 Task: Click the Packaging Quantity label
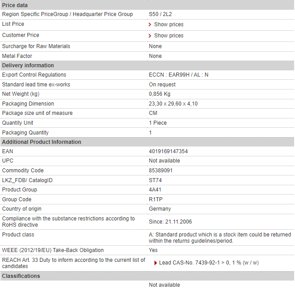tap(25, 133)
